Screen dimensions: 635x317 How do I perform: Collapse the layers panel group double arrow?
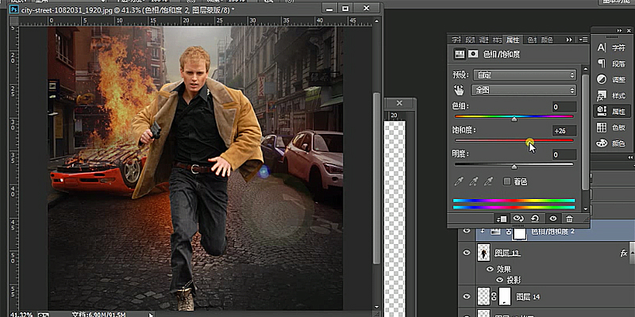coord(630,157)
